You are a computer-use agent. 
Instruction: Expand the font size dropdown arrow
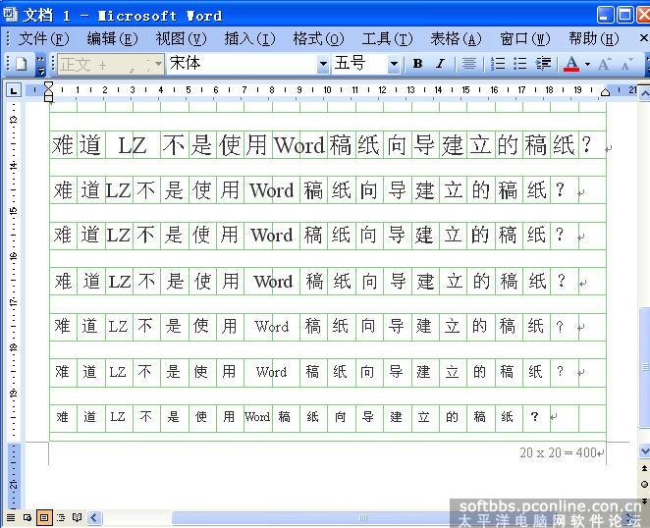394,64
